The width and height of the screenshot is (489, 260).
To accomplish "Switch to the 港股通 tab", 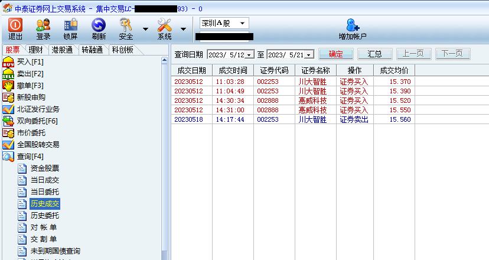I will tap(62, 50).
